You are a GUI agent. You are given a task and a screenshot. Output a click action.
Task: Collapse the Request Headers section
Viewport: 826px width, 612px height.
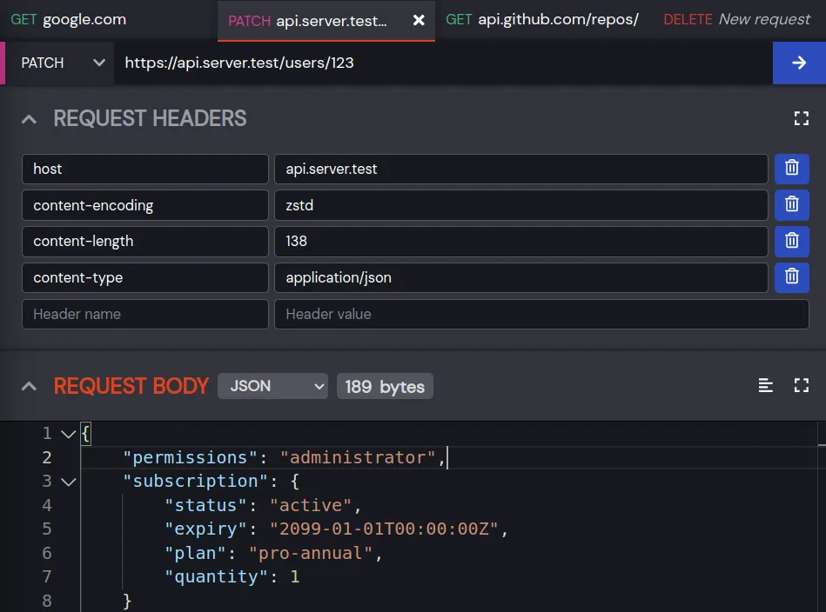pyautogui.click(x=29, y=119)
